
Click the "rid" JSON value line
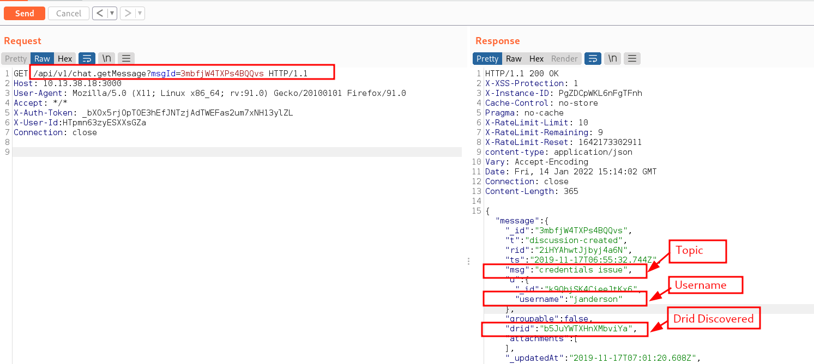(568, 250)
